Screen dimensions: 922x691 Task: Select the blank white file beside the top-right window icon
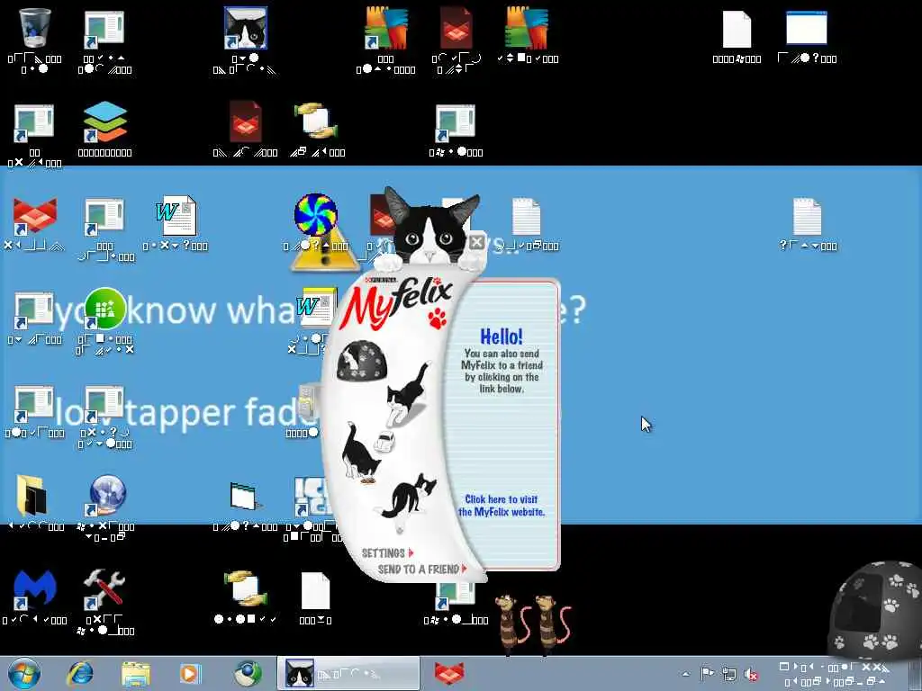(737, 30)
